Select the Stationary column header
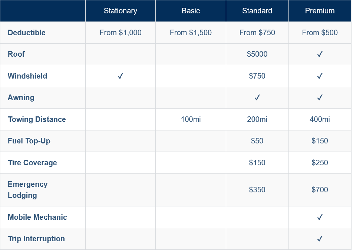Screen dimensions: 353x252 (x=121, y=11)
